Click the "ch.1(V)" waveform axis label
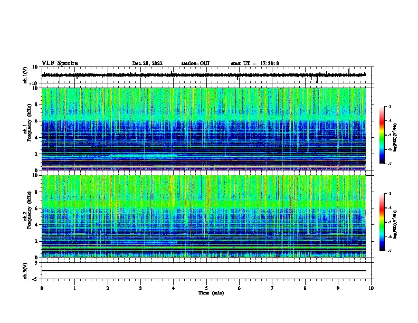Viewport: 418px width, 323px height. coord(25,75)
